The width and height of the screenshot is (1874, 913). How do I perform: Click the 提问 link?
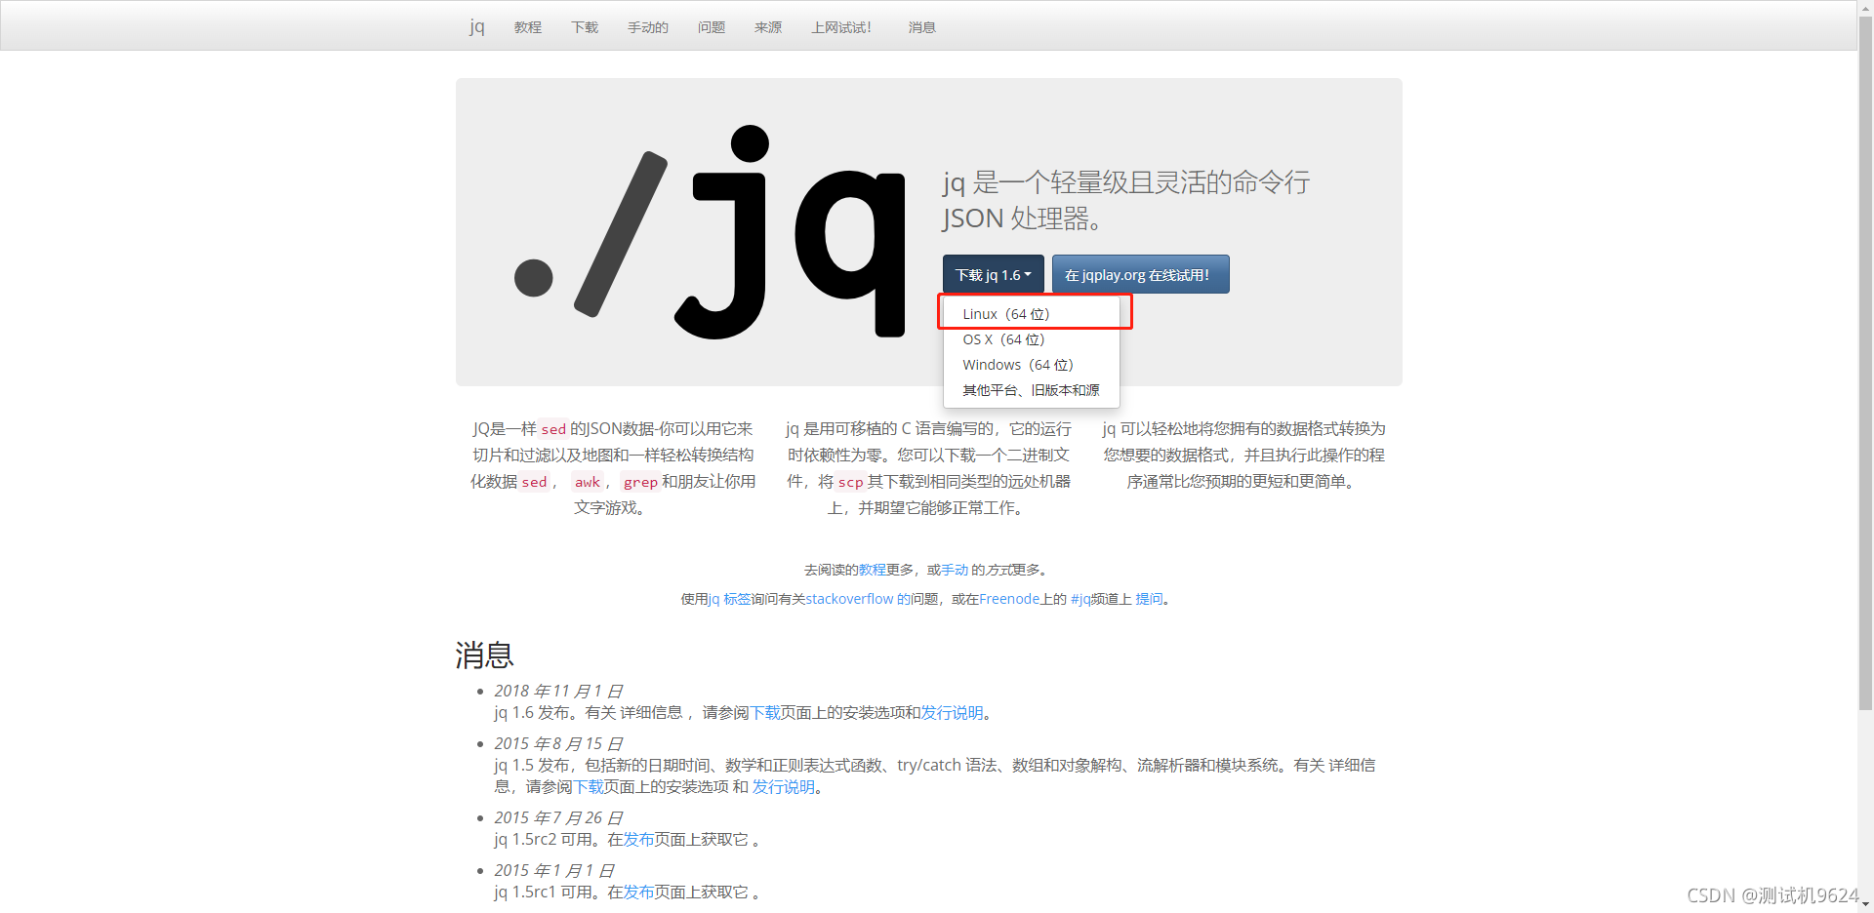(1149, 599)
